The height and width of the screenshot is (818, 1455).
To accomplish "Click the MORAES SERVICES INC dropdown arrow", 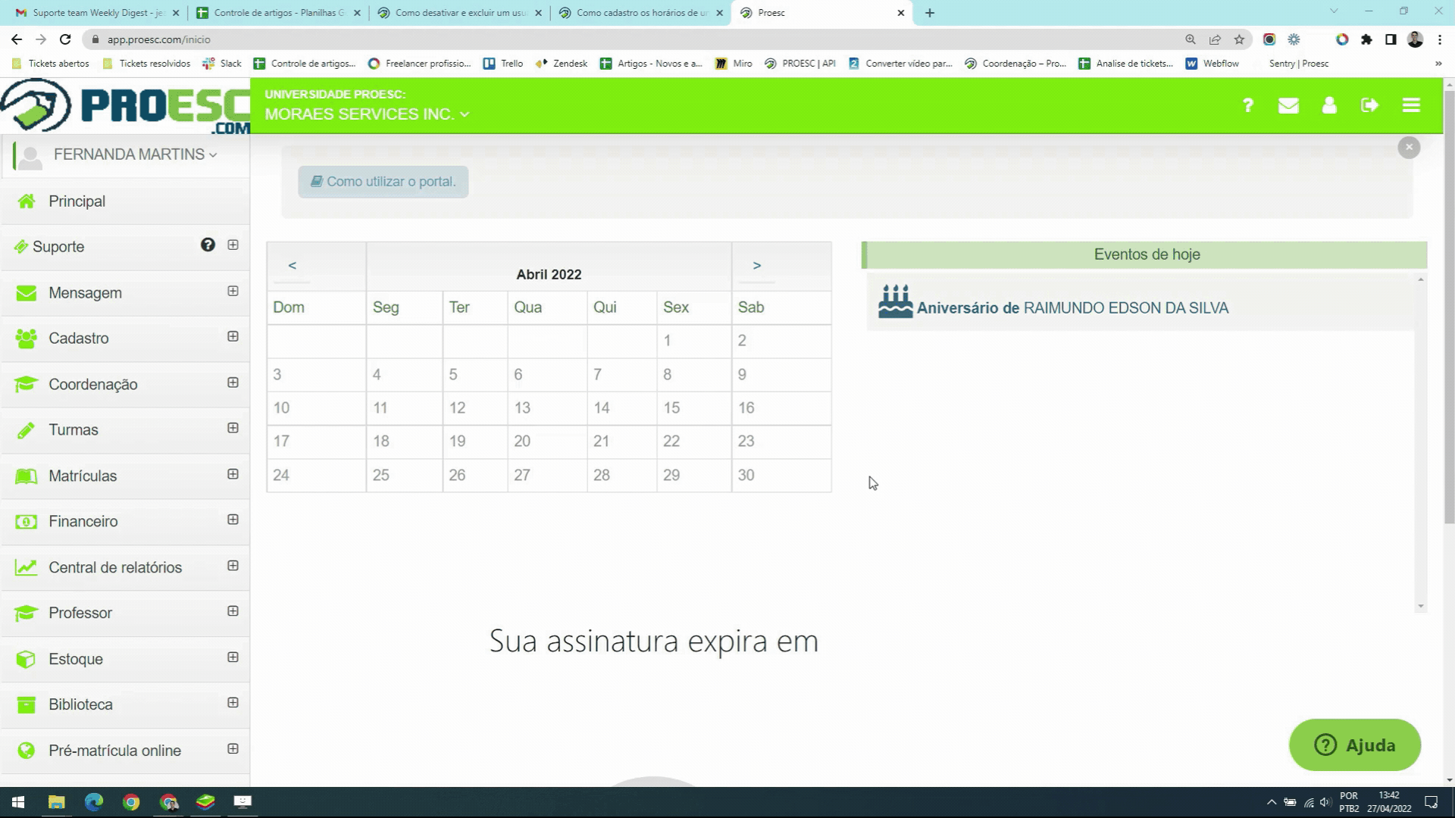I will [x=465, y=114].
